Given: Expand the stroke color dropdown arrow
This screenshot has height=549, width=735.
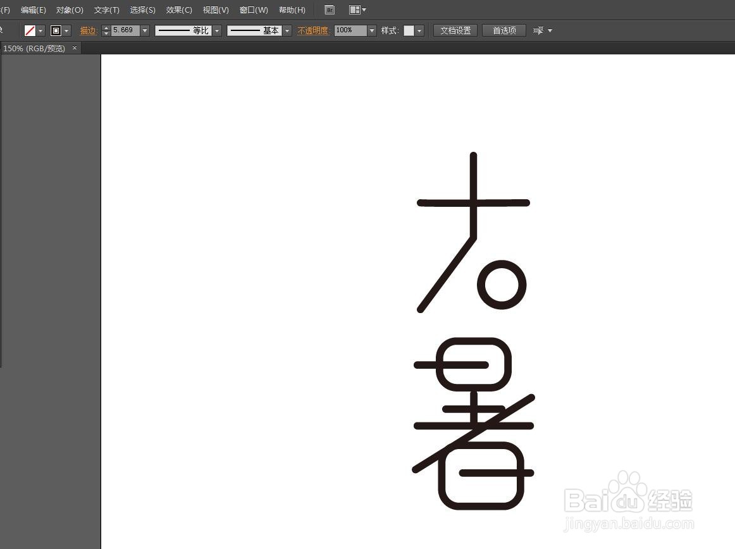Looking at the screenshot, I should 66,31.
